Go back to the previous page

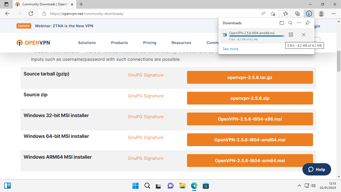click(x=7, y=14)
